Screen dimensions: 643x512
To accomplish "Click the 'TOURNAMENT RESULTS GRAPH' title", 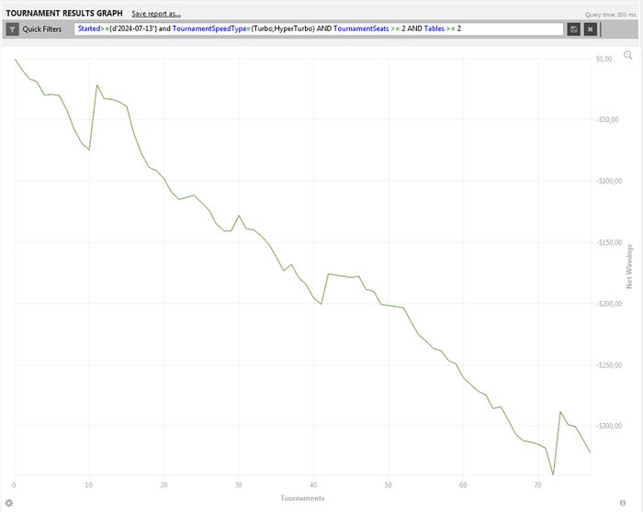I will click(64, 14).
